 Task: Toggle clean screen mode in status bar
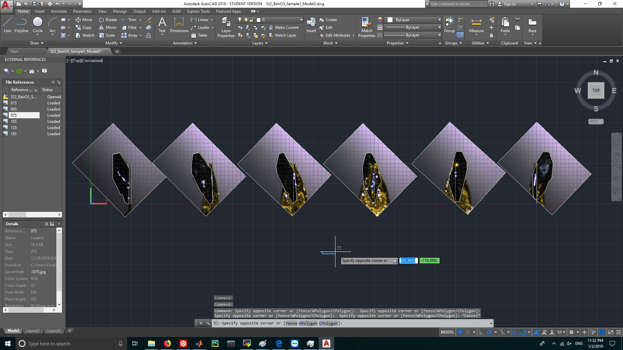click(611, 332)
